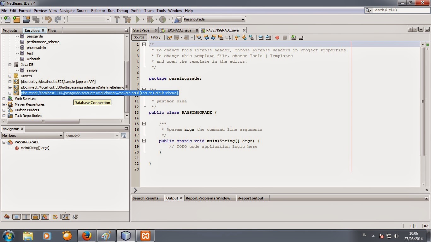Click the Services panel horizontal scrollbar
431x242 pixels.
coord(43,121)
